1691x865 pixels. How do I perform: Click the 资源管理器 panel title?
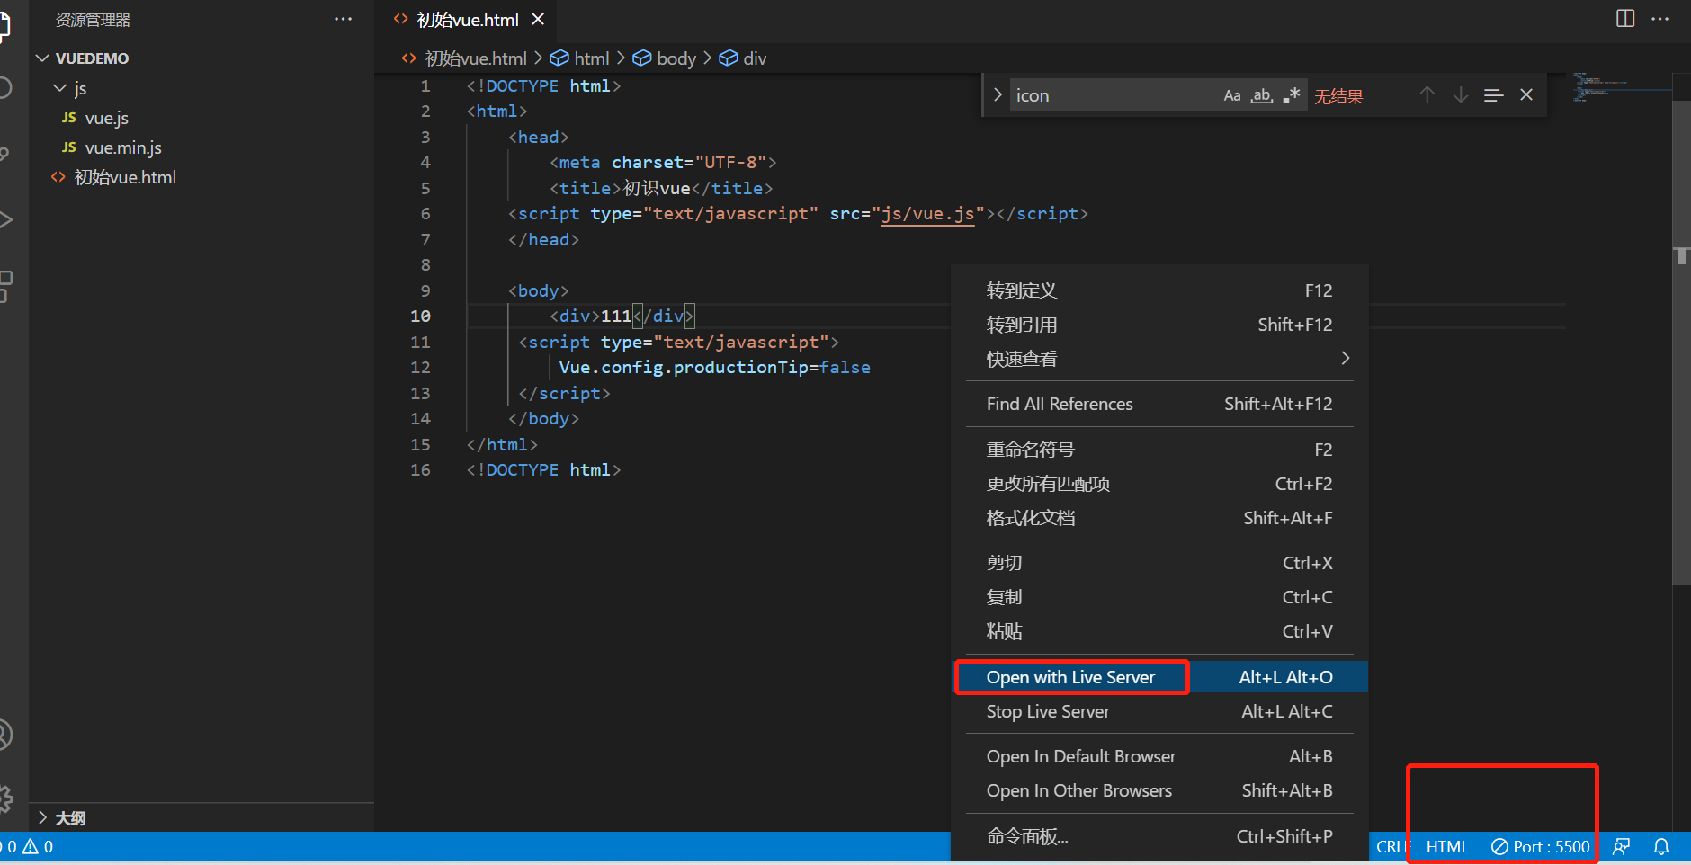tap(93, 20)
